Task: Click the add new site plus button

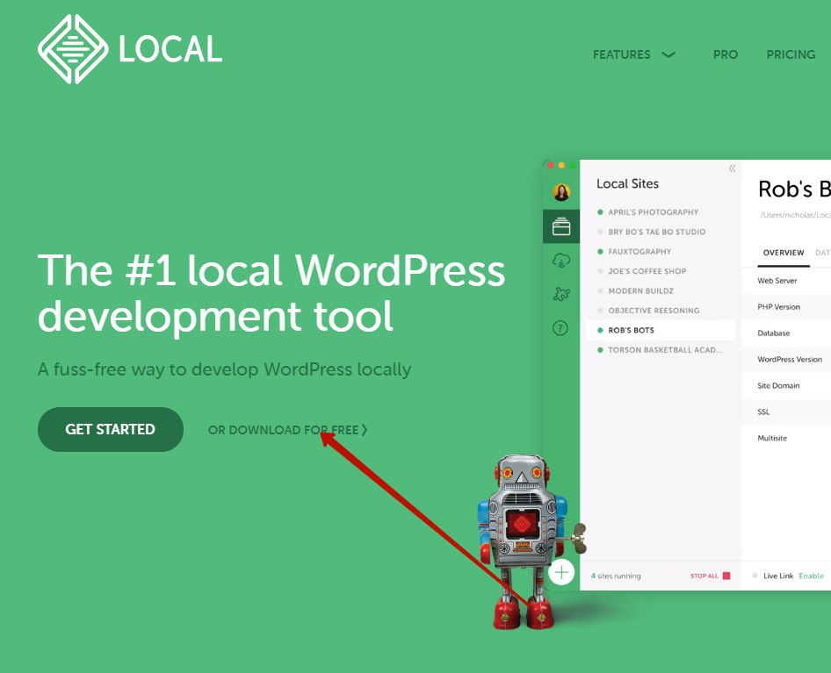Action: [x=561, y=572]
